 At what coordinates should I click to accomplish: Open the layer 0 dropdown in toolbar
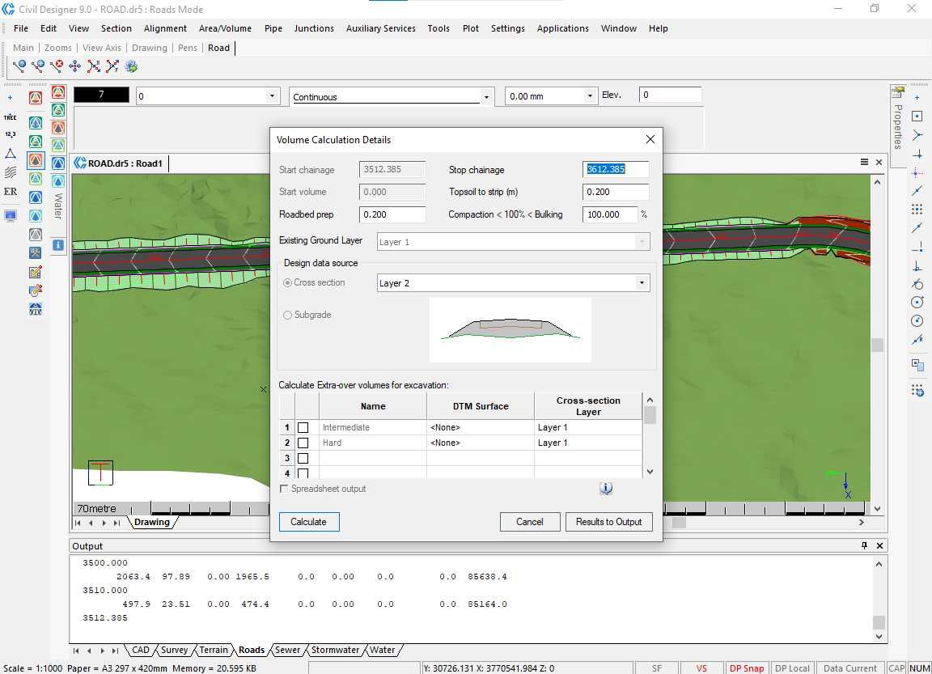(x=272, y=95)
